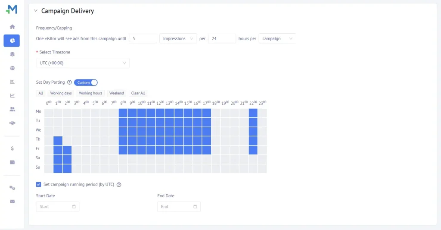Click the 22:00 column header
This screenshot has height=230, width=441.
tap(253, 103)
